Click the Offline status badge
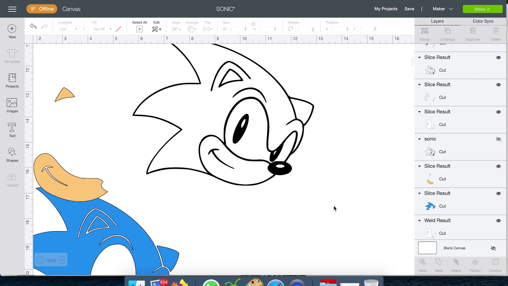The height and width of the screenshot is (286, 508). (x=42, y=9)
